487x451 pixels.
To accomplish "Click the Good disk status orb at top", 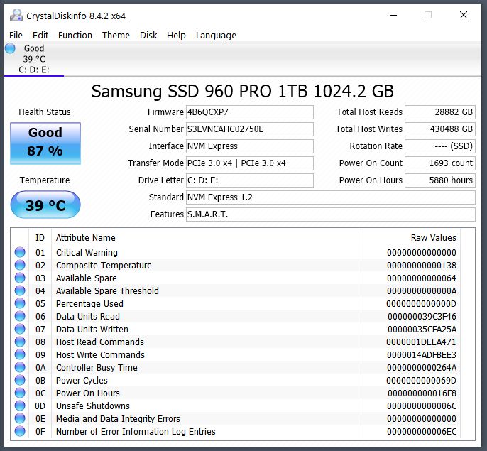I will tap(10, 48).
